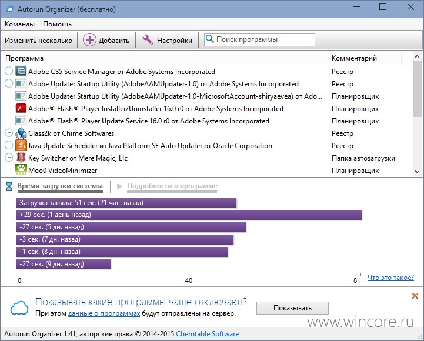Viewport: 424px width, 341px height.
Task: Select Key Switcher от Mere Magic row
Action: click(x=78, y=158)
